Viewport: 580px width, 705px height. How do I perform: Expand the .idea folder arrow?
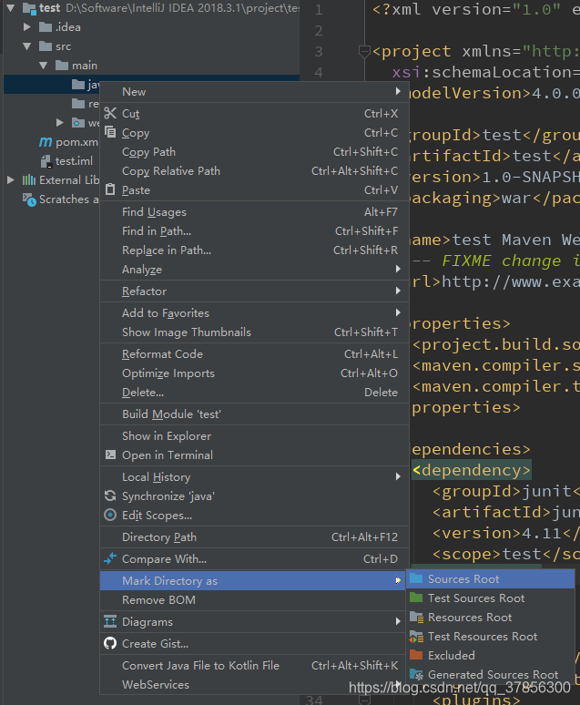(27, 27)
